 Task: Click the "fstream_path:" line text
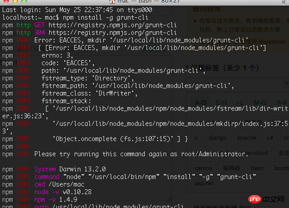click(x=138, y=86)
